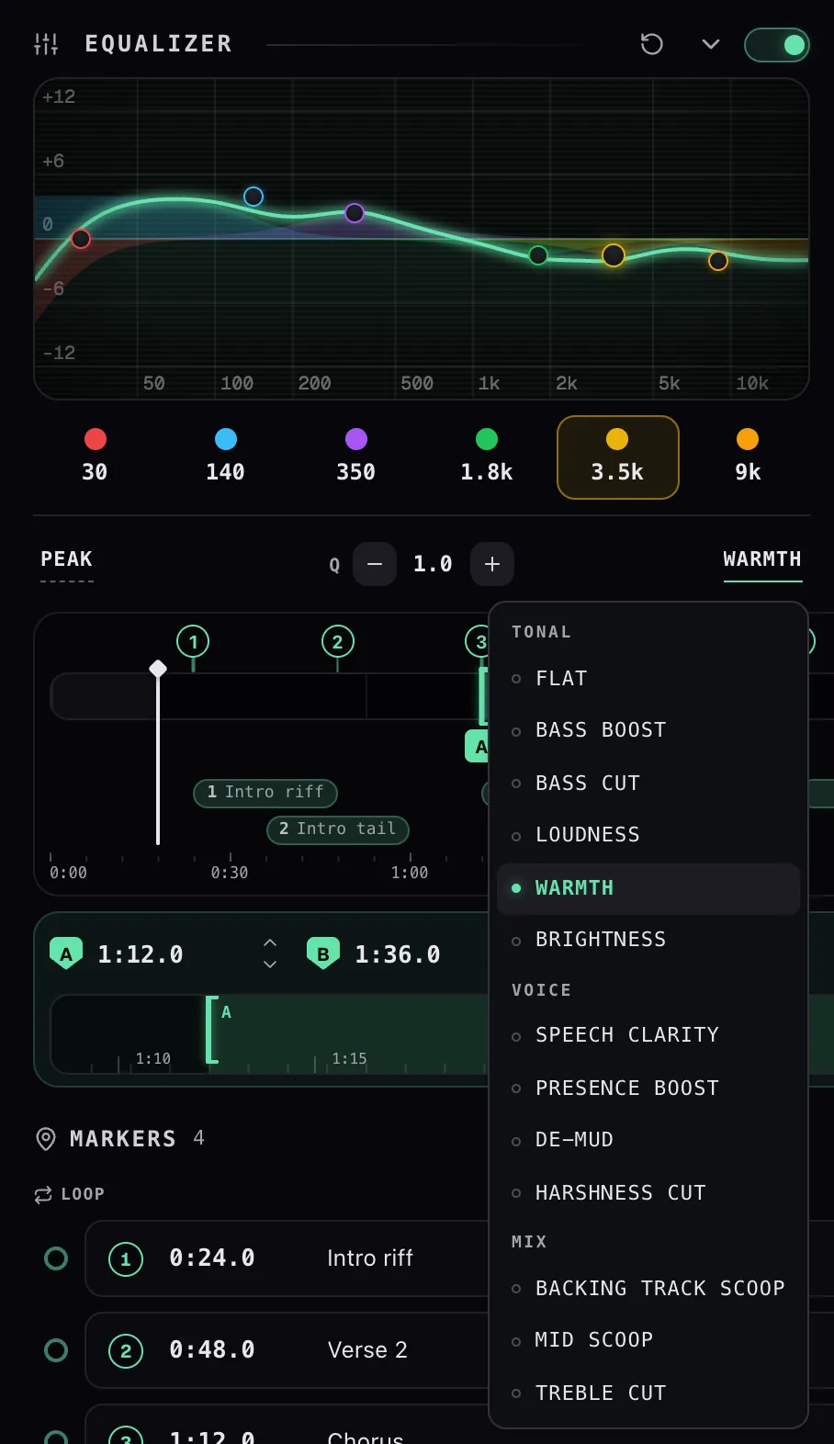This screenshot has width=834, height=1444.
Task: Click the equalizer sliders icon
Action: 46,44
